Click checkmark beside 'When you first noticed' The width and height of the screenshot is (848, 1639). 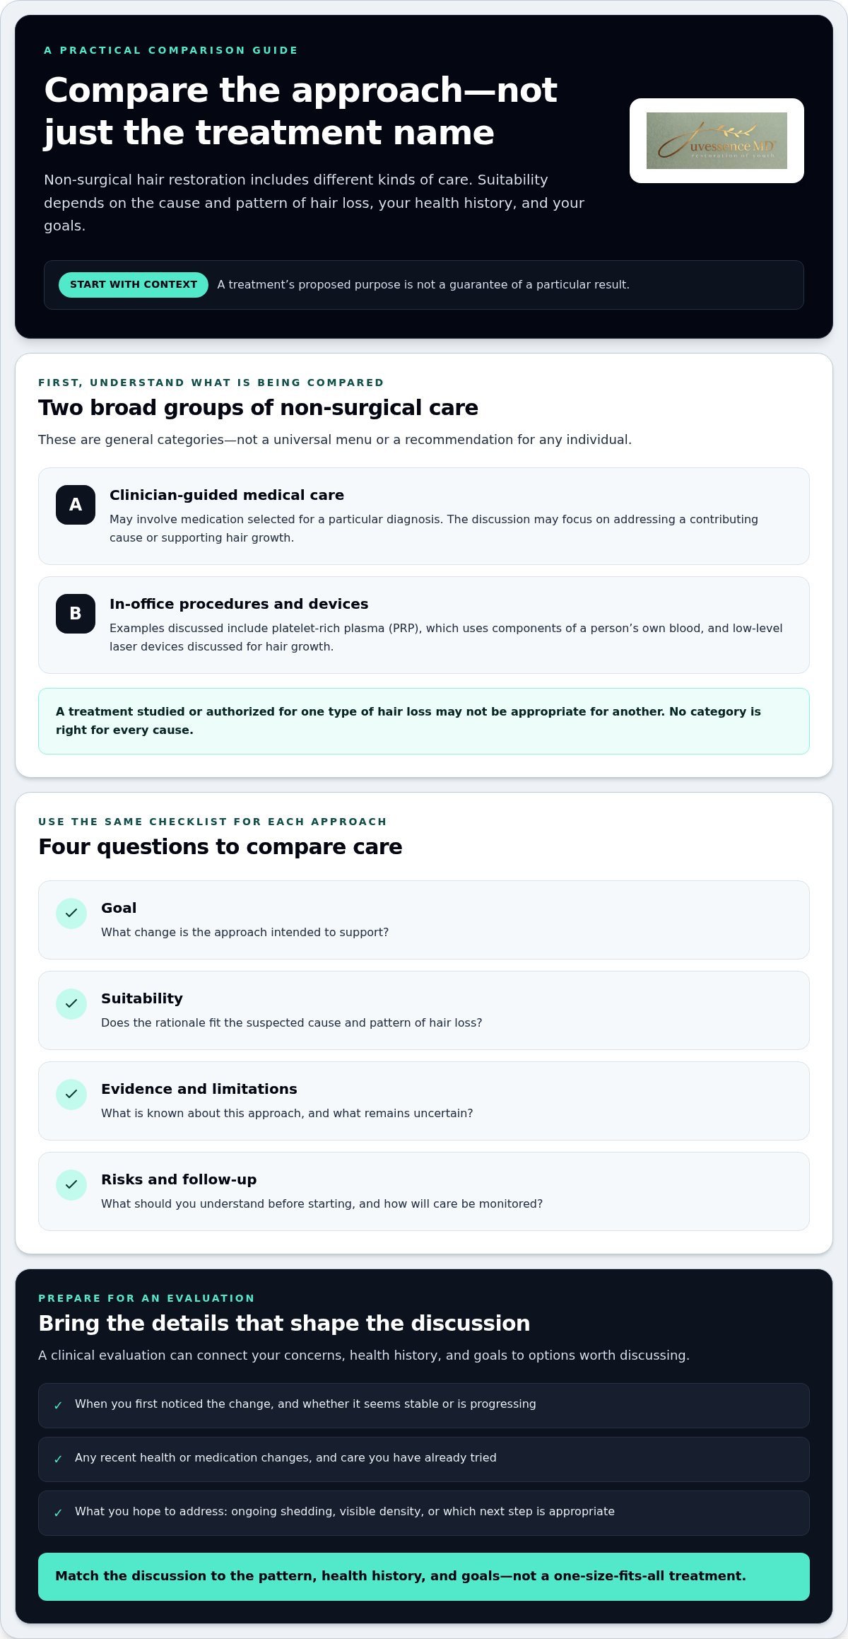tap(58, 1406)
